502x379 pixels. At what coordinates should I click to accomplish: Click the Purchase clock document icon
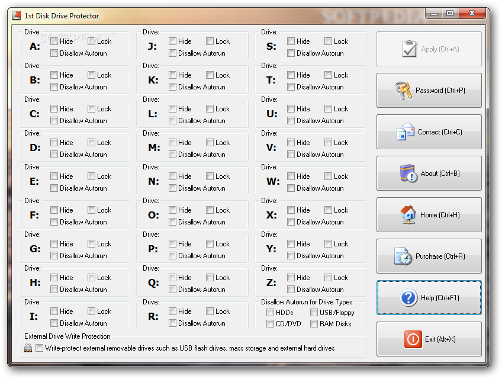point(403,256)
